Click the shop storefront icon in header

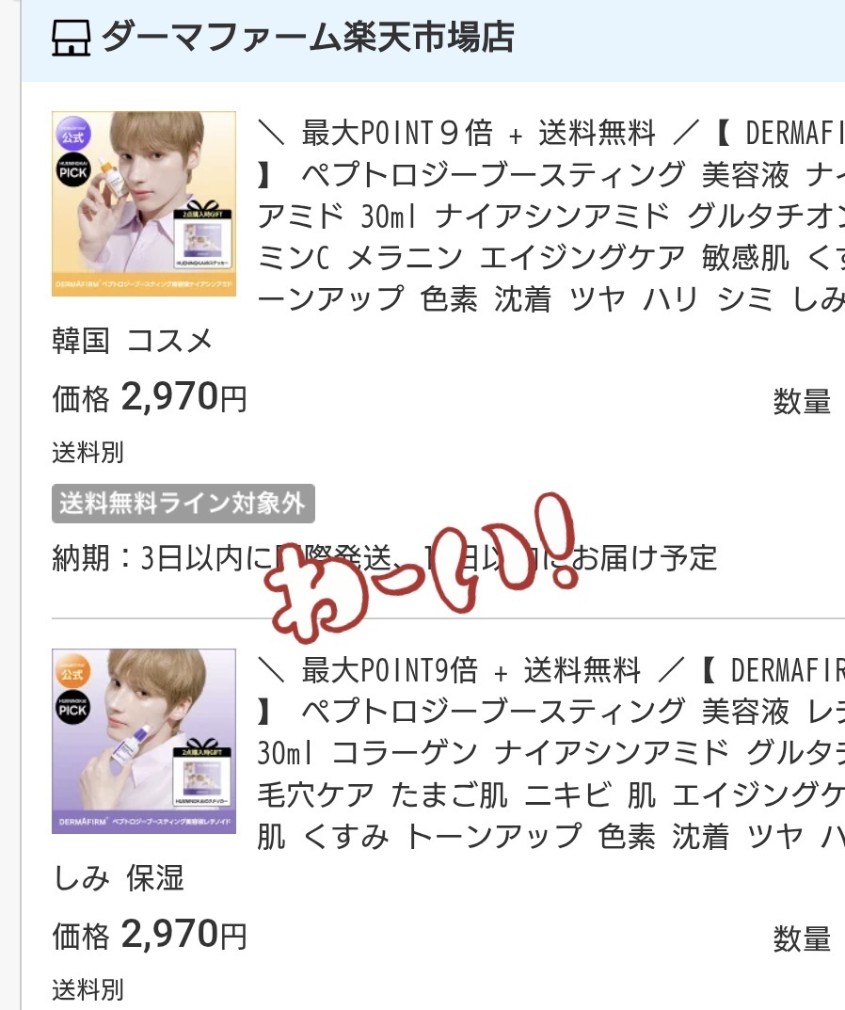point(71,38)
